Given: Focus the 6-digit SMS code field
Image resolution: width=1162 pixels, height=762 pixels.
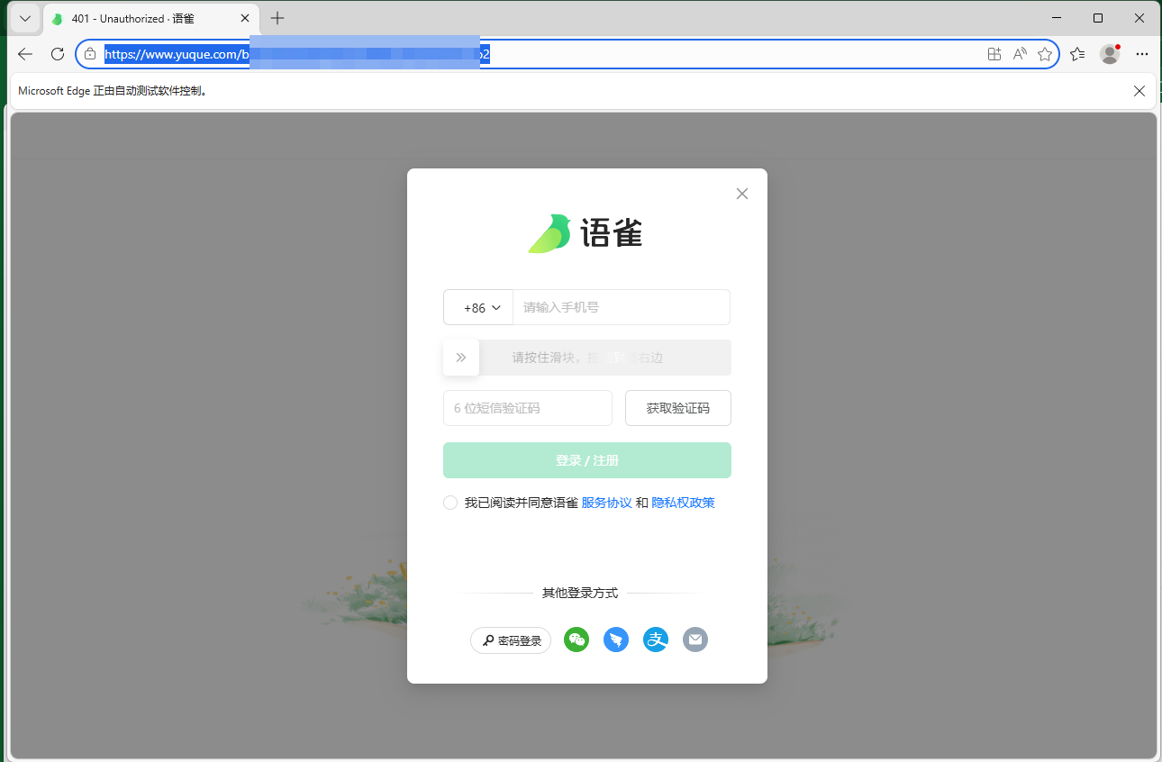Looking at the screenshot, I should tap(528, 408).
